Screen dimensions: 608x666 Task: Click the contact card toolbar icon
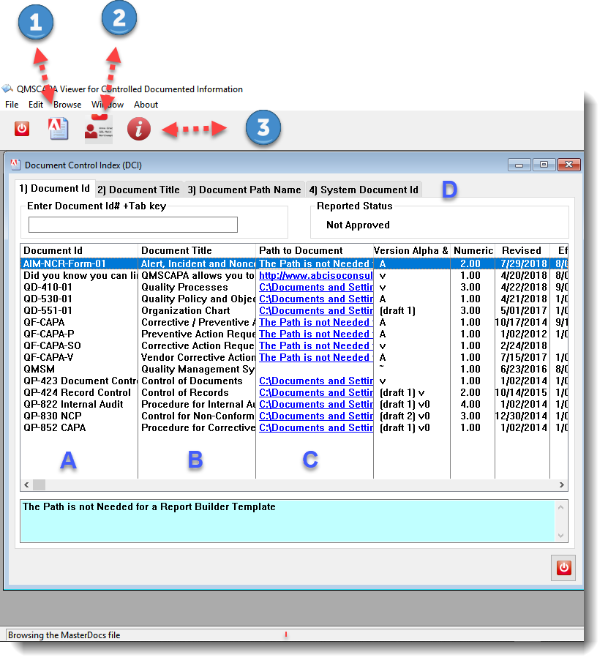pyautogui.click(x=97, y=129)
